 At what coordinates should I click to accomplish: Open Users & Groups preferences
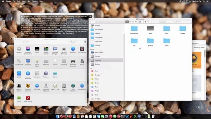19,87
